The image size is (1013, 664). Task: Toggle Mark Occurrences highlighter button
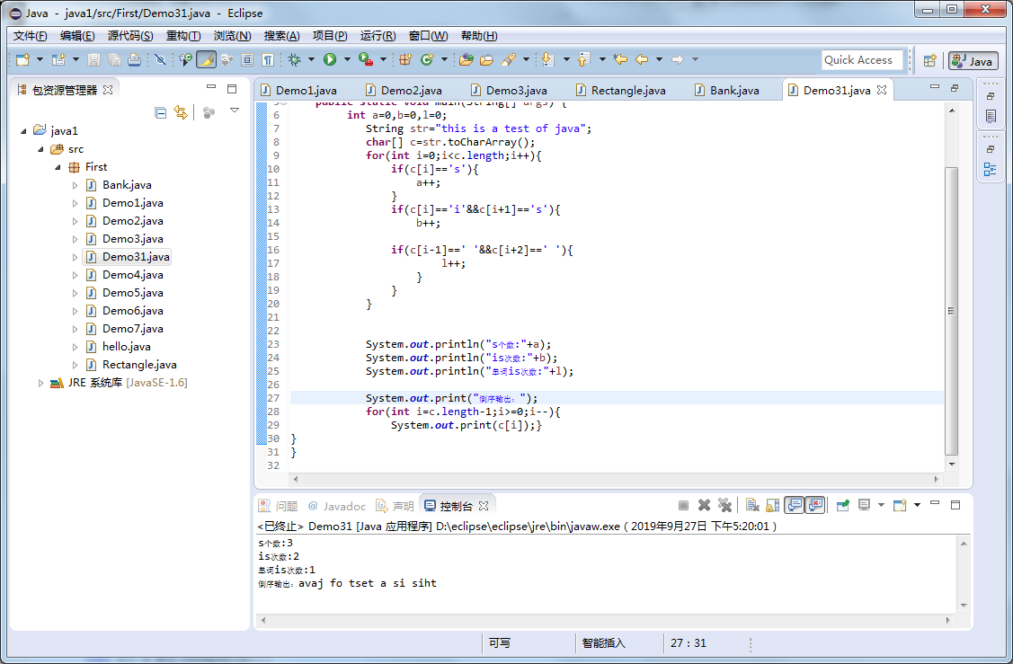(206, 60)
